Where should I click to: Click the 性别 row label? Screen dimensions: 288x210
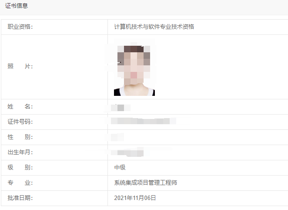pyautogui.click(x=20, y=137)
